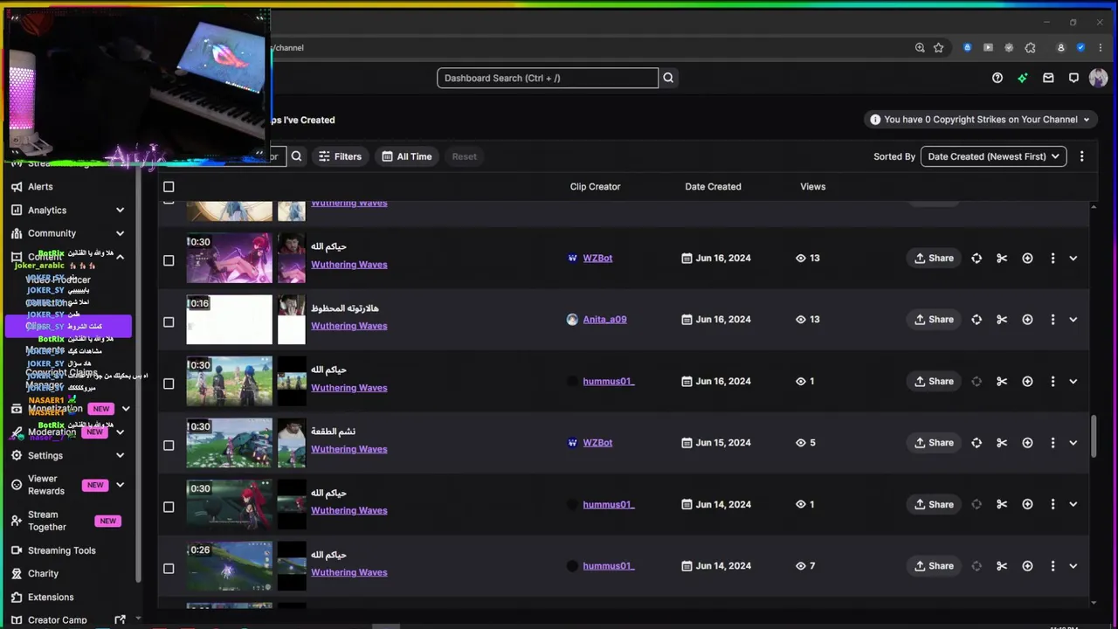The width and height of the screenshot is (1118, 629).
Task: Click the Filters button
Action: click(x=340, y=156)
